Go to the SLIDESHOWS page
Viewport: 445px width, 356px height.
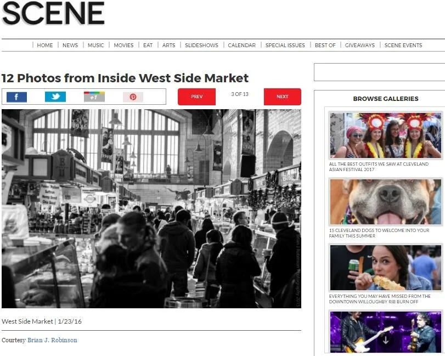point(201,46)
